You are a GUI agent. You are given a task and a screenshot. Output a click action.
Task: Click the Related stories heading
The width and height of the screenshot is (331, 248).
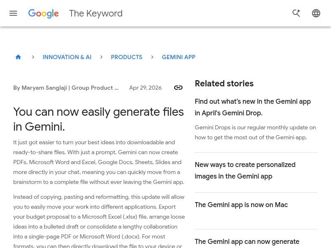click(x=224, y=83)
